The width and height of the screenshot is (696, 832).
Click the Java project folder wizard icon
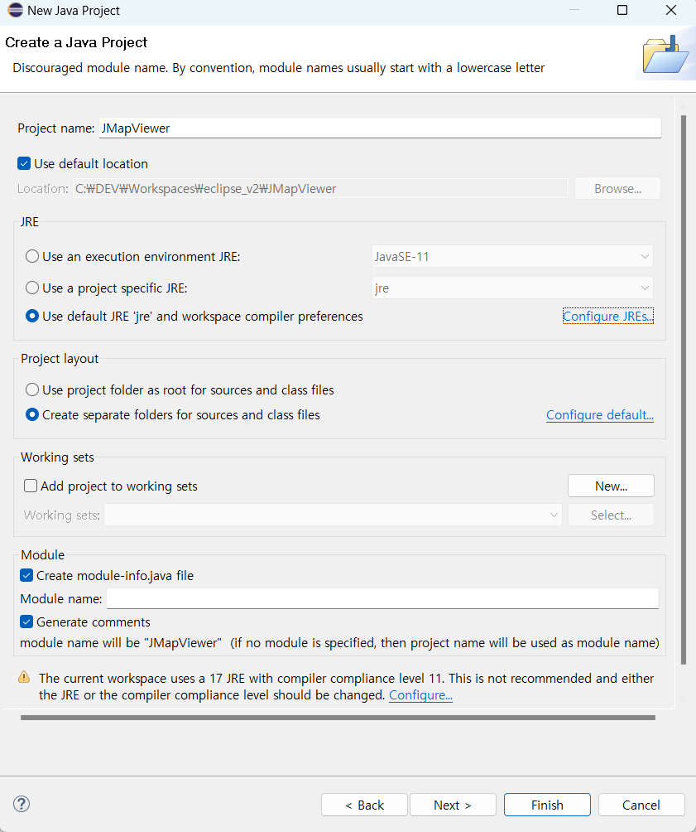point(665,55)
